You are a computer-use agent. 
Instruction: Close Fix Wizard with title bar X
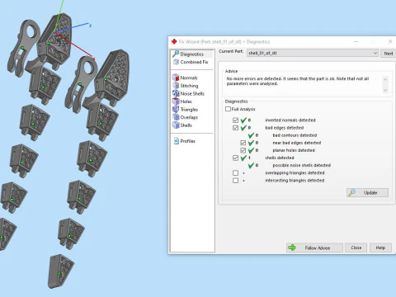click(x=390, y=41)
